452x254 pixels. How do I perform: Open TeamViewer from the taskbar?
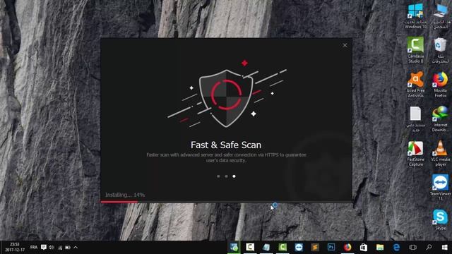299,248
